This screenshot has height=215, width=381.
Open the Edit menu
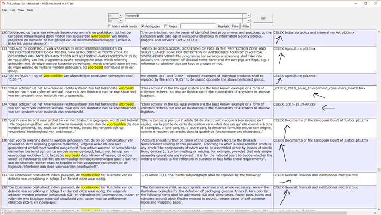(12, 10)
